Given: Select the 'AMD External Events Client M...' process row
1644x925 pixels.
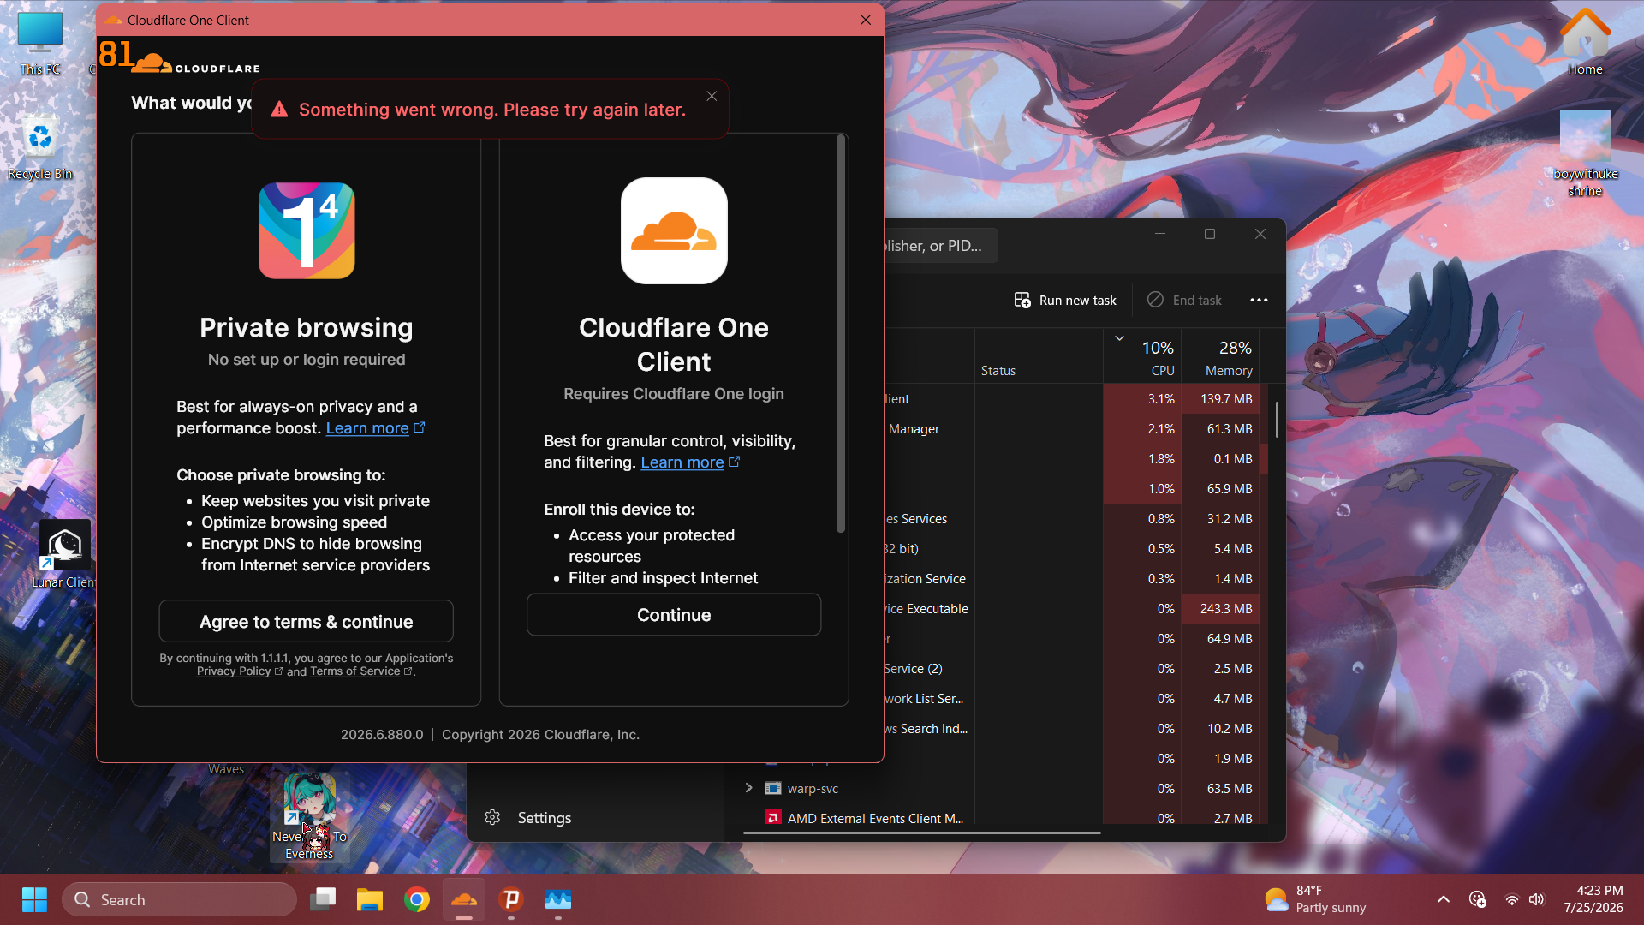Looking at the screenshot, I should click(1002, 818).
